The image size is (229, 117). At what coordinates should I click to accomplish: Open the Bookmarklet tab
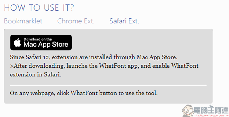click(x=23, y=21)
